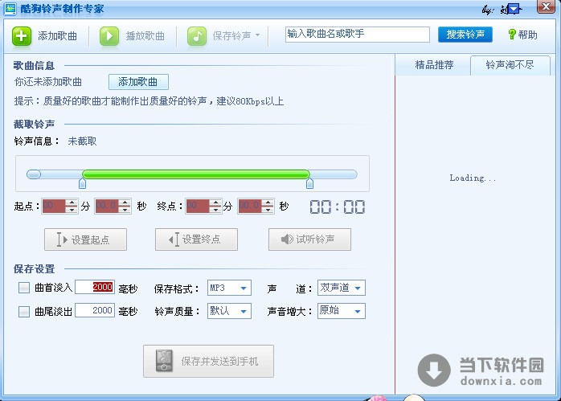
Task: Click the start-point marker under green bar
Action: point(82,183)
